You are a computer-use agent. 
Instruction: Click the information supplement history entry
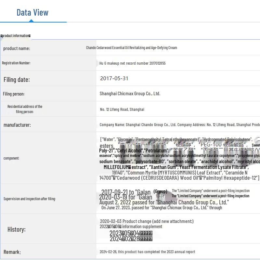click(x=131, y=227)
